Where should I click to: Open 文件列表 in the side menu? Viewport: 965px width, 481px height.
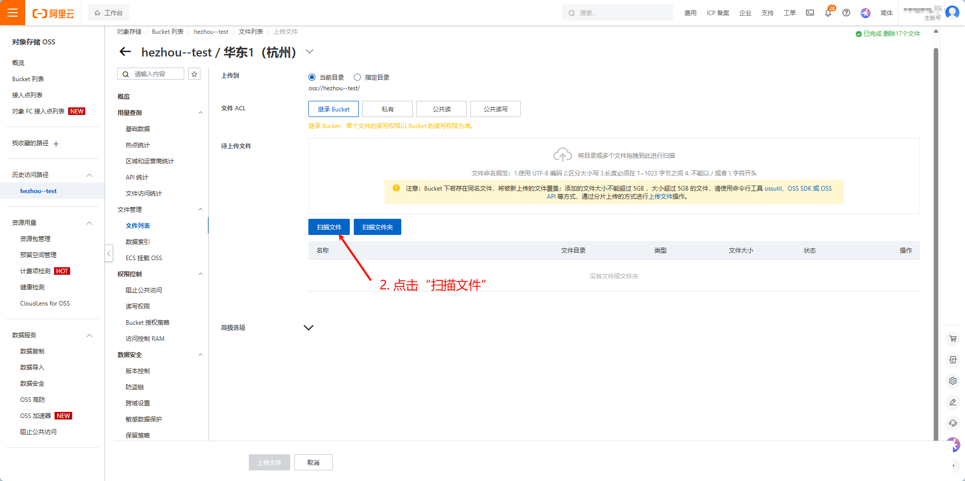(138, 226)
